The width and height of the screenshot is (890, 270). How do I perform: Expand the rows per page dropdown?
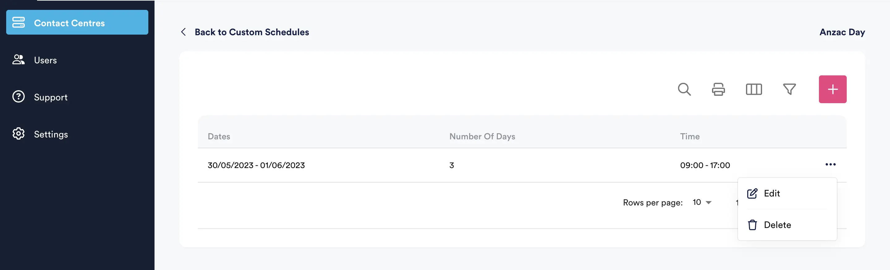click(702, 202)
